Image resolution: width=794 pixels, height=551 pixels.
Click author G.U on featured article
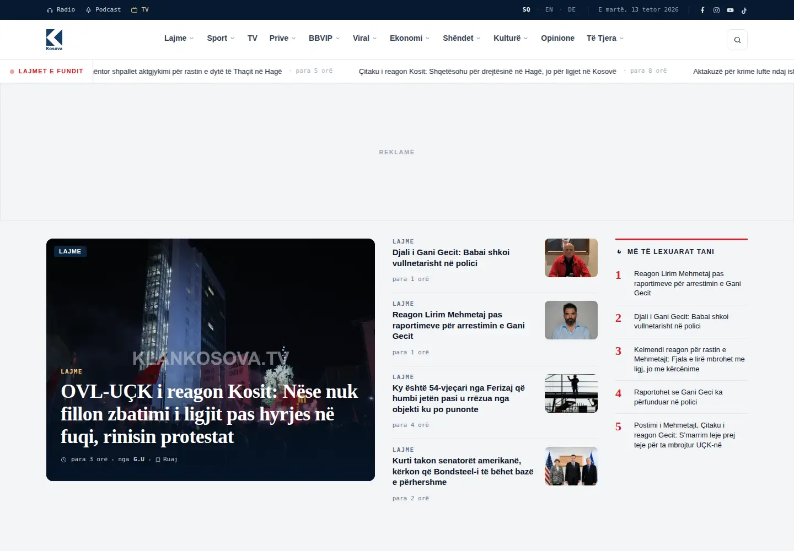(x=139, y=459)
